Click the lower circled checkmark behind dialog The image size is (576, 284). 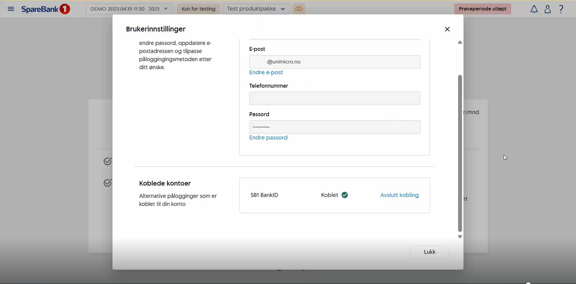click(x=107, y=183)
